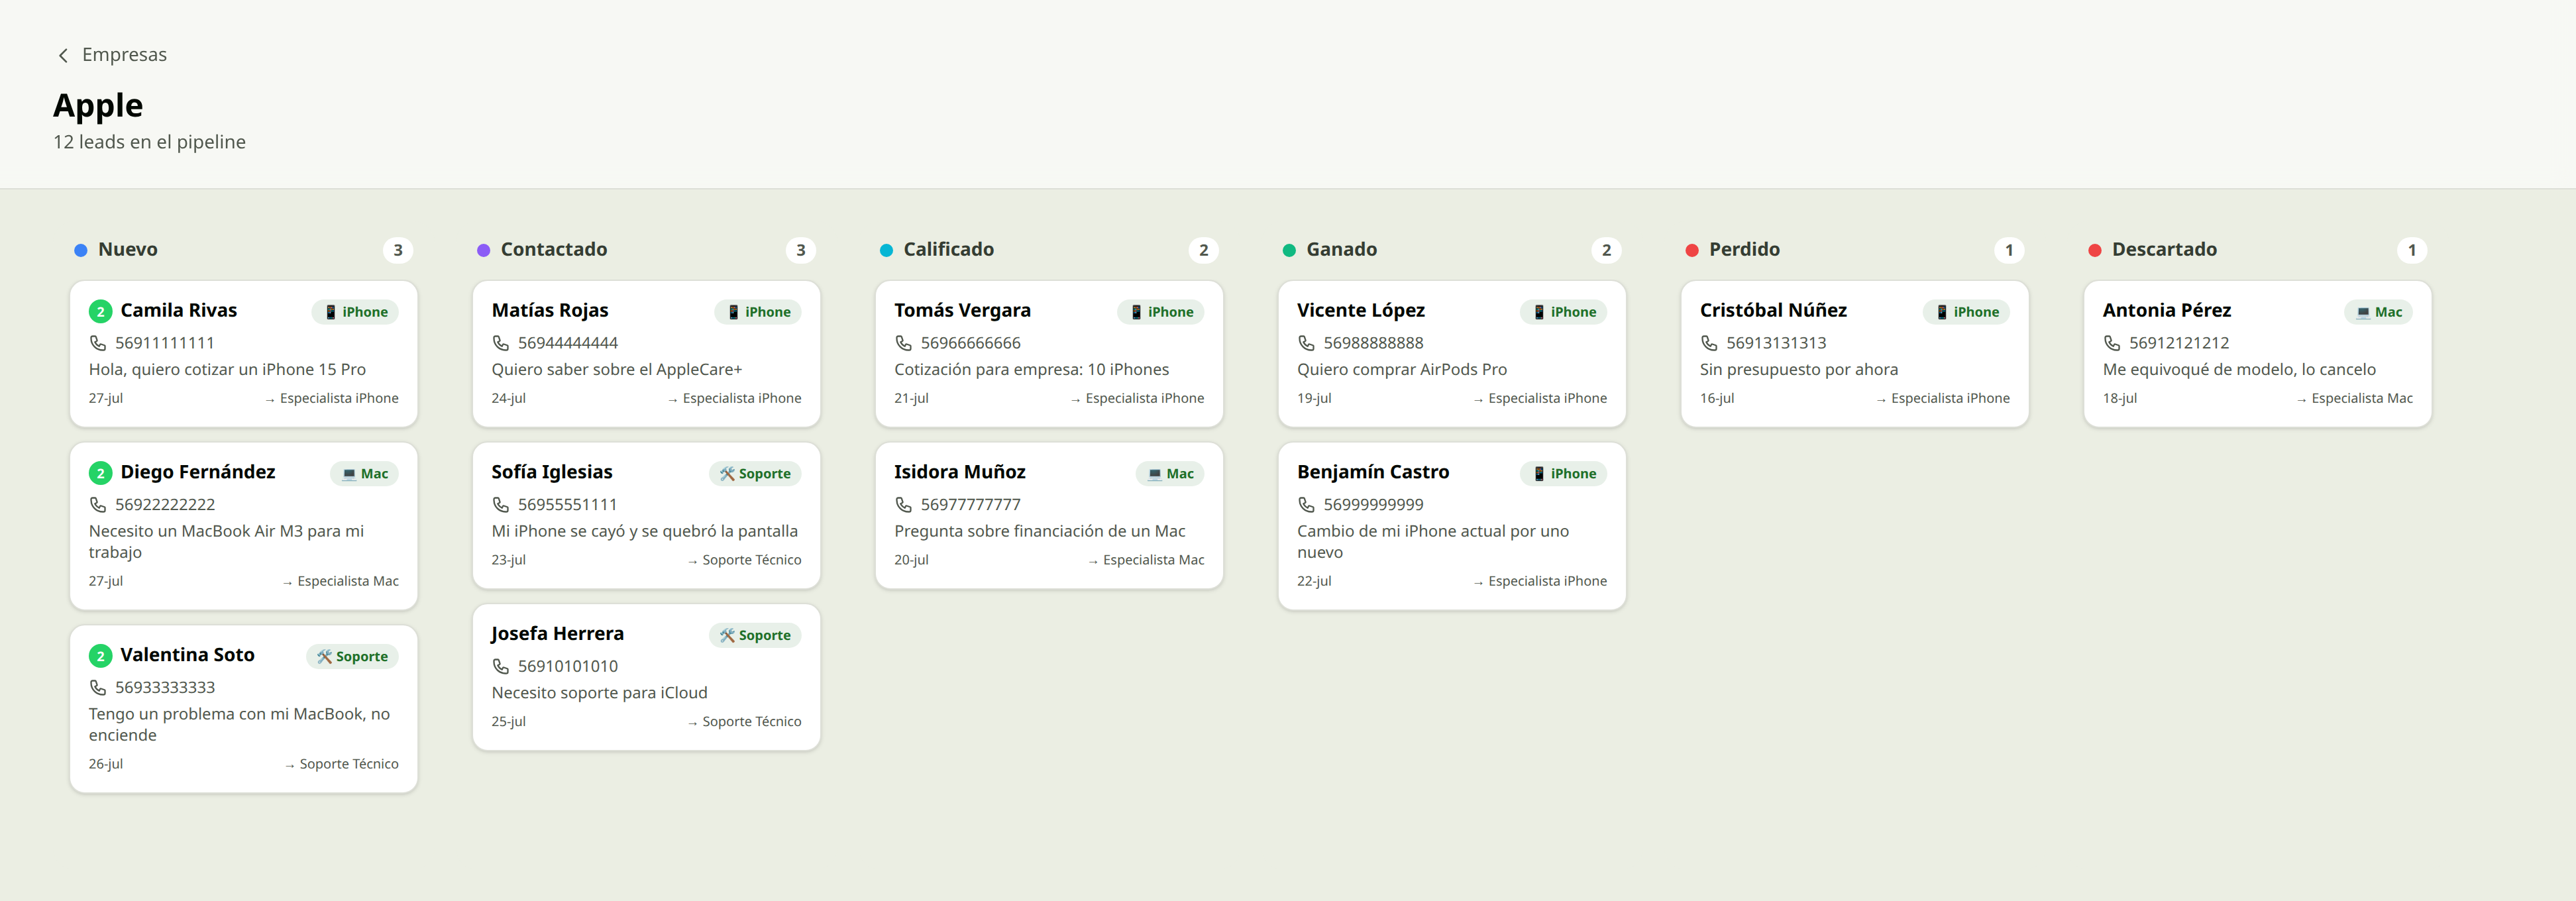Click message 'Necesito soporte para iCloud'

pyautogui.click(x=599, y=693)
